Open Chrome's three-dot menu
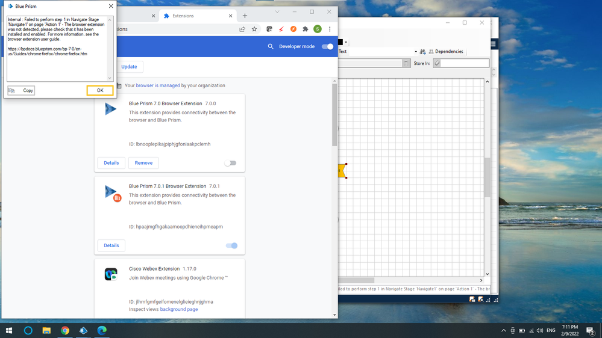This screenshot has height=338, width=602. pos(330,29)
